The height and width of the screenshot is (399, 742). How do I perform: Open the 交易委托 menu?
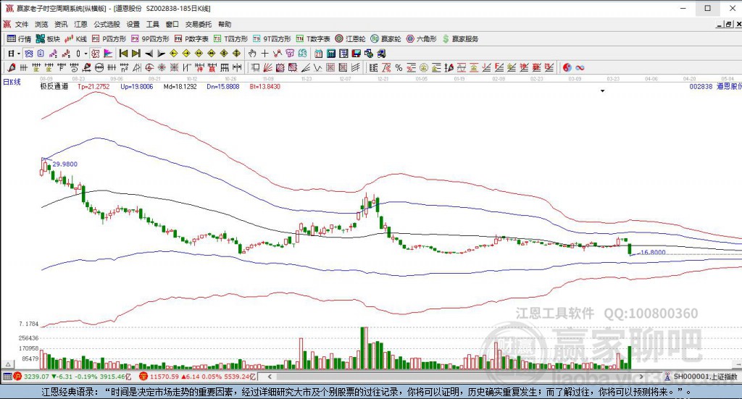198,24
